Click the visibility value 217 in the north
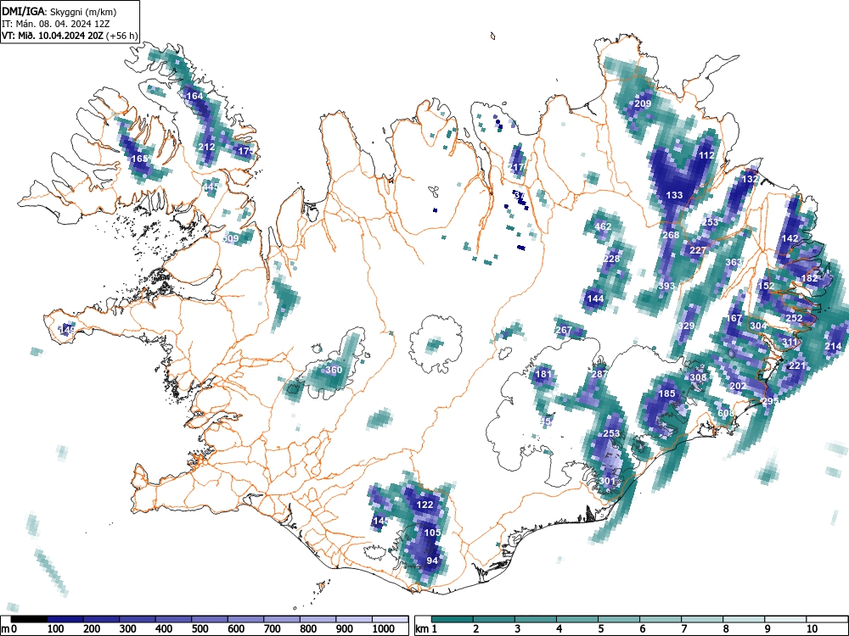This screenshot has width=849, height=636. (x=516, y=167)
